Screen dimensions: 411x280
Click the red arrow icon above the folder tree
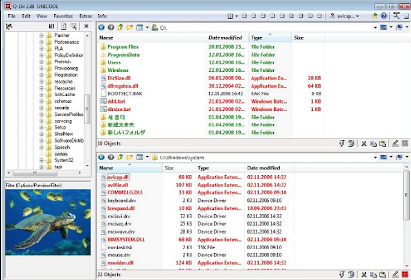(9, 26)
